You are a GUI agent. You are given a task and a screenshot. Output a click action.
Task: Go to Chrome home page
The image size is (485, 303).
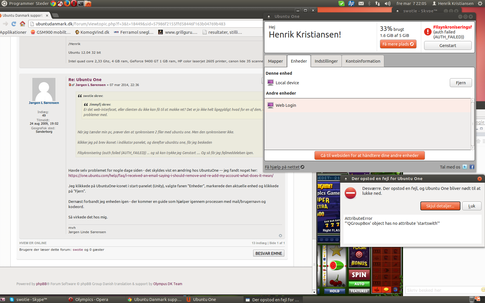pos(23,24)
